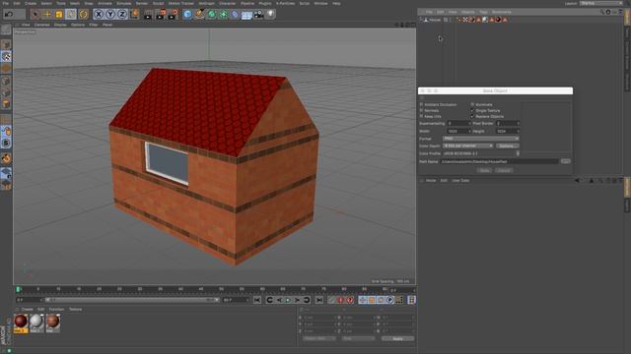
Task: Select the Texture mode checkered icon
Action: (6, 57)
